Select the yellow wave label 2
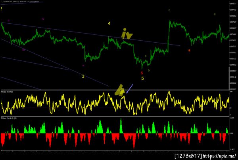The width and height of the screenshot is (238, 160). pyautogui.click(x=1, y=9)
